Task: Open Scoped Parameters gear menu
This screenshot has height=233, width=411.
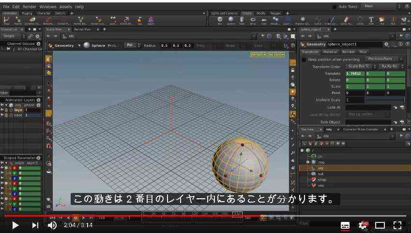Action: 39,158
